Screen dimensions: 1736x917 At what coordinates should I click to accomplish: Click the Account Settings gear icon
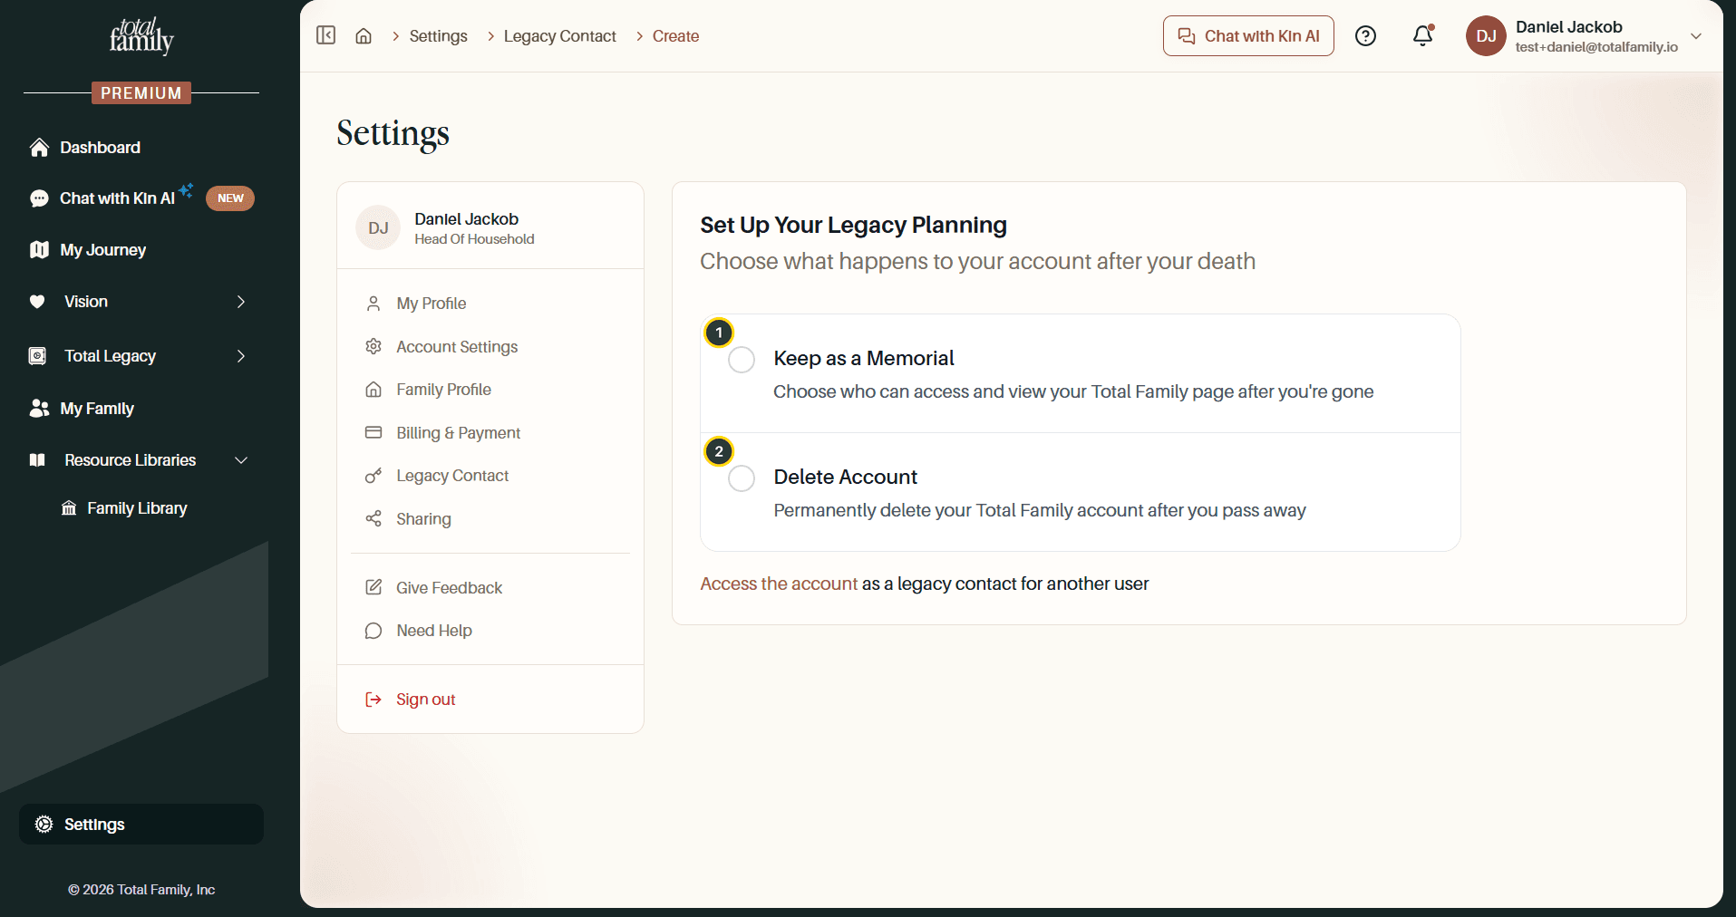click(373, 346)
